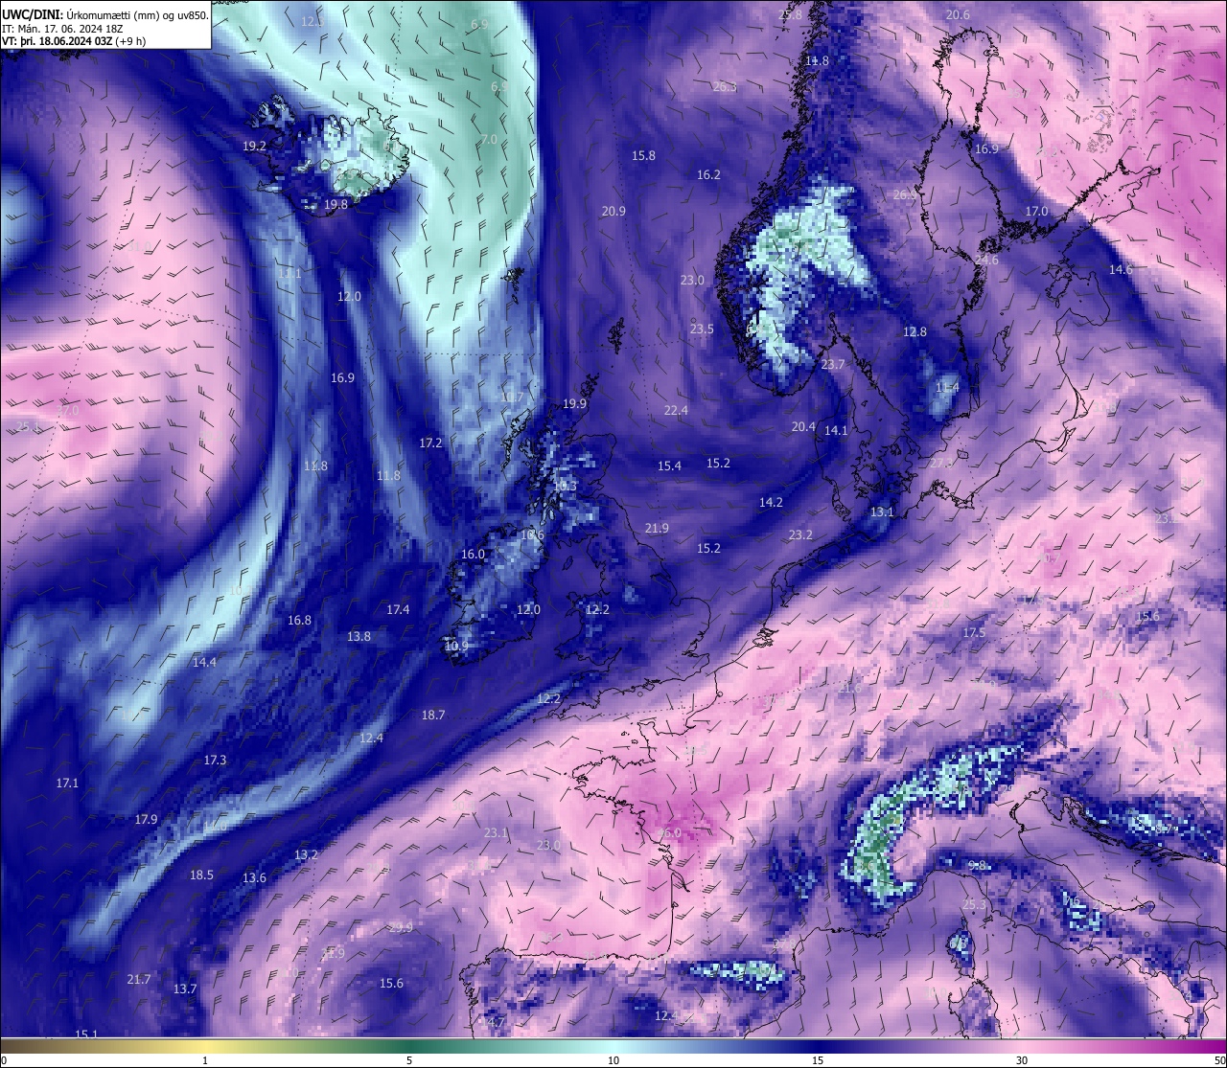Click the 17.4 value west of Ireland

(x=398, y=609)
